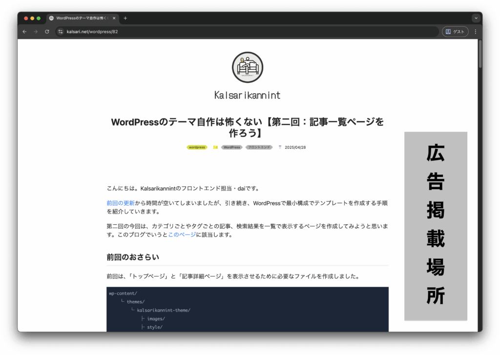The image size is (500, 355).
Task: Click the 広告掲載場所 ad banner
Action: point(436,226)
